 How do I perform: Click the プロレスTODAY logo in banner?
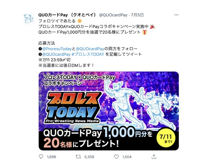pyautogui.click(x=73, y=107)
